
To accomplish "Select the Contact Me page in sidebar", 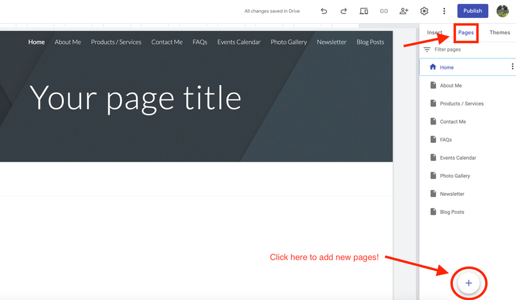I will click(x=453, y=122).
